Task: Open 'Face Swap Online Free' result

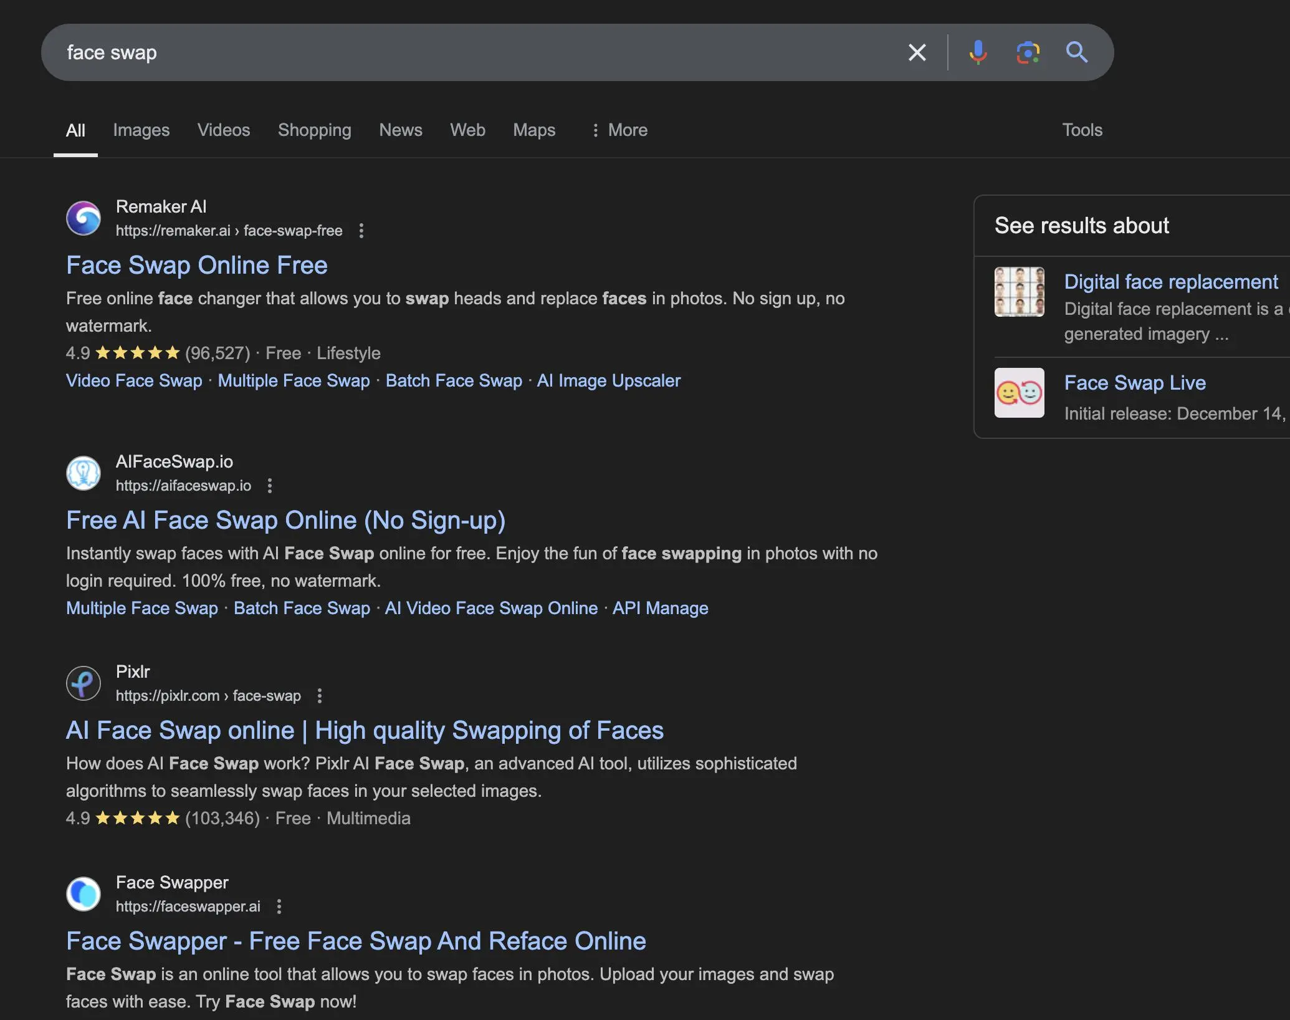Action: pyautogui.click(x=197, y=266)
